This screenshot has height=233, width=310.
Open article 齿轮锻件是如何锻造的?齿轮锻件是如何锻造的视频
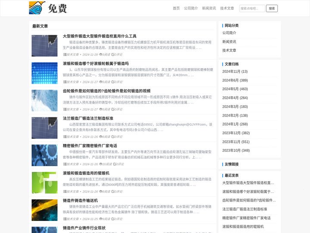107,91
